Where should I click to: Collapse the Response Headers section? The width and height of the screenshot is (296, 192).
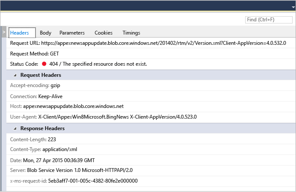coord(15,128)
